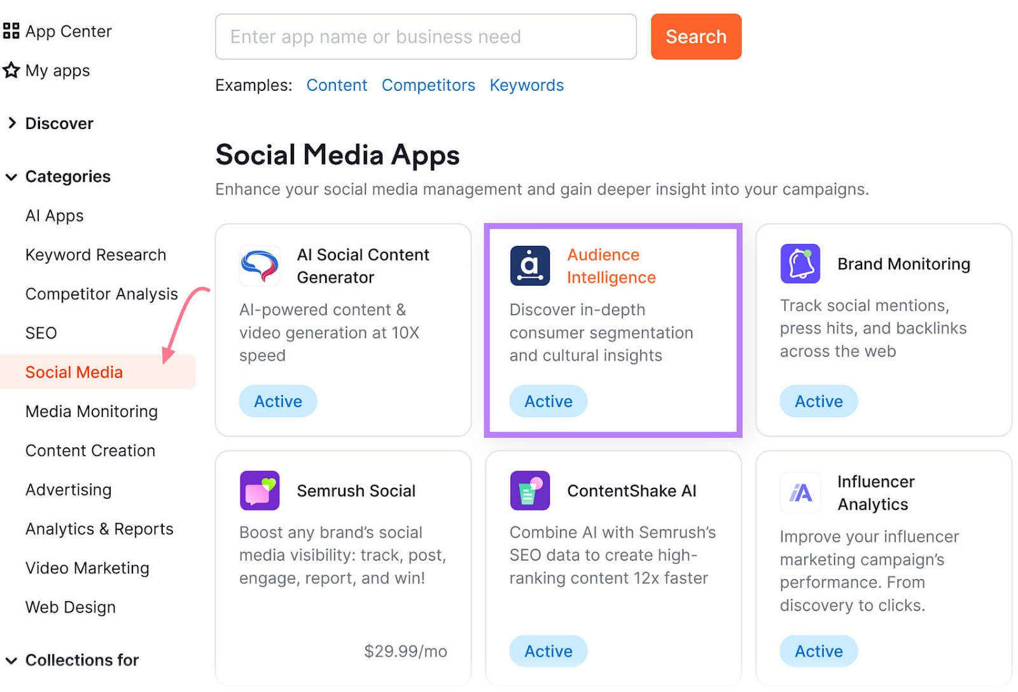This screenshot has width=1018, height=692.
Task: Click the Brand Monitoring bell icon
Action: [800, 264]
